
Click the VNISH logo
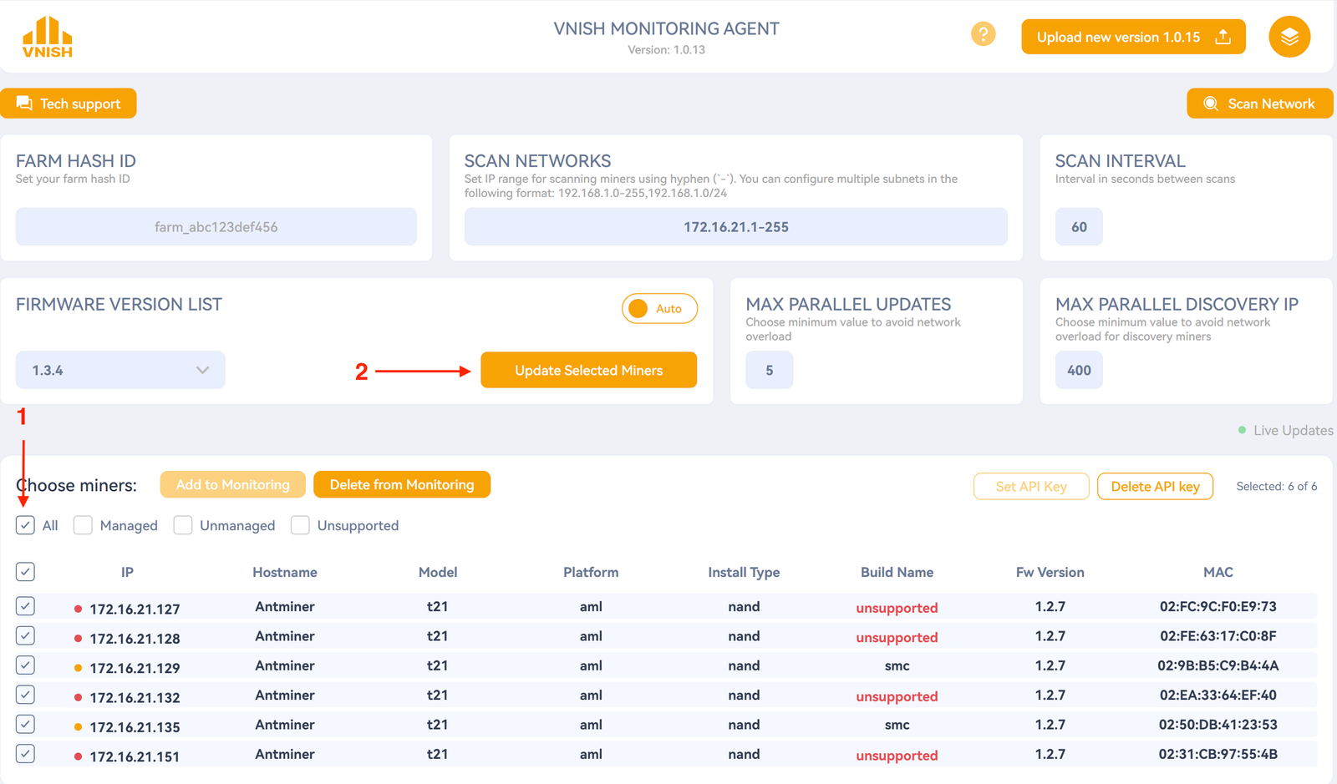48,37
